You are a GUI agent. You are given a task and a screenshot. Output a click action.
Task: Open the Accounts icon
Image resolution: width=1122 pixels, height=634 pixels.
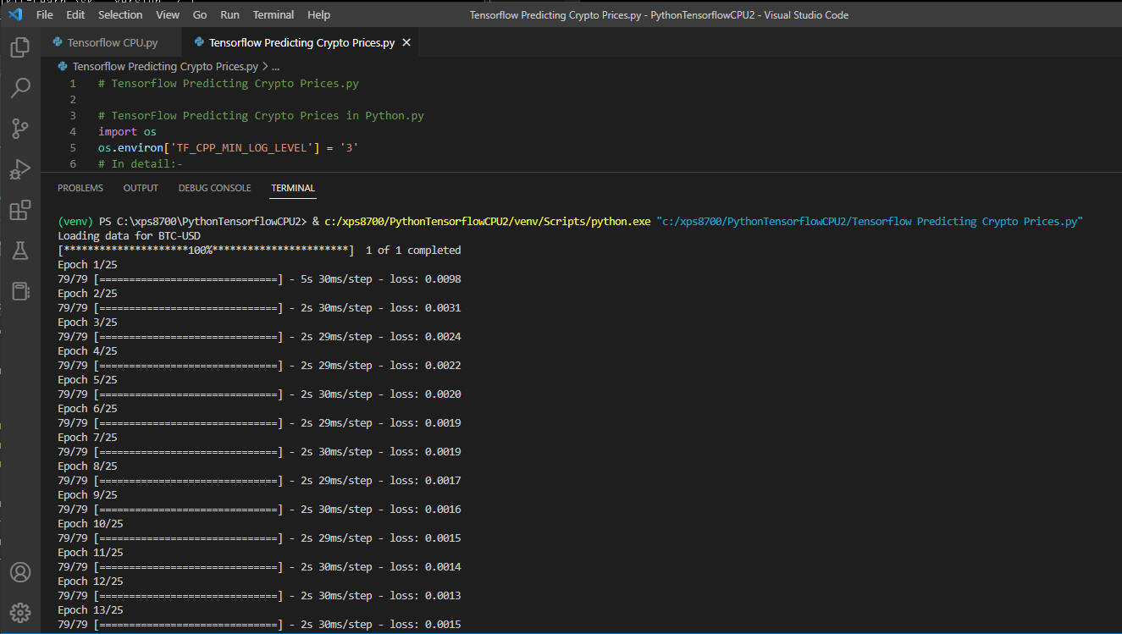pyautogui.click(x=20, y=572)
